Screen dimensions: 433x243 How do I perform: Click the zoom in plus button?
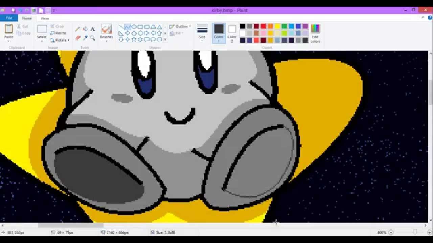429,232
